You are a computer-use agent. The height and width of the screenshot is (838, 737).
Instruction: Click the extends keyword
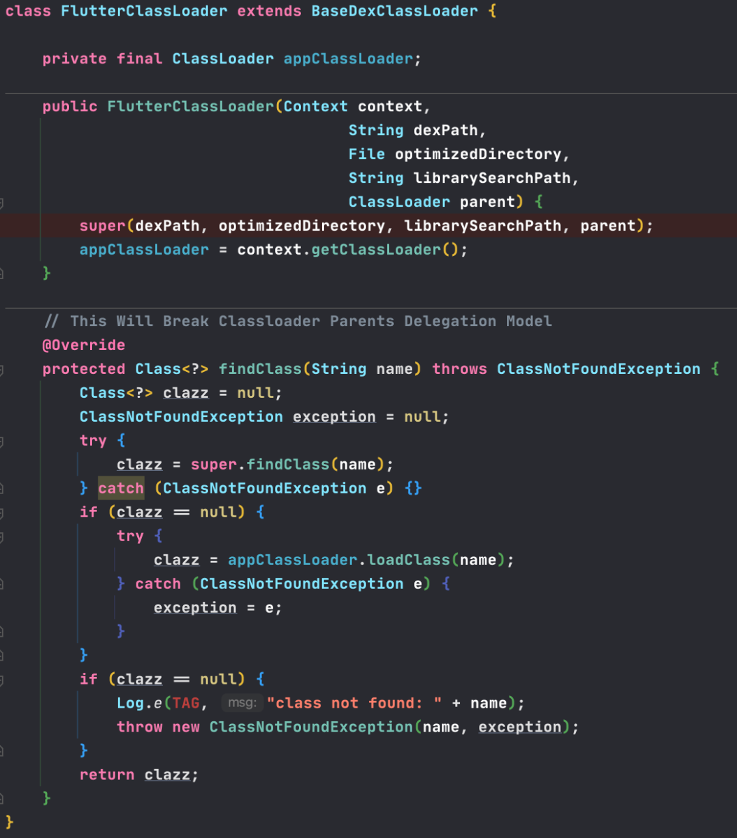click(x=269, y=12)
